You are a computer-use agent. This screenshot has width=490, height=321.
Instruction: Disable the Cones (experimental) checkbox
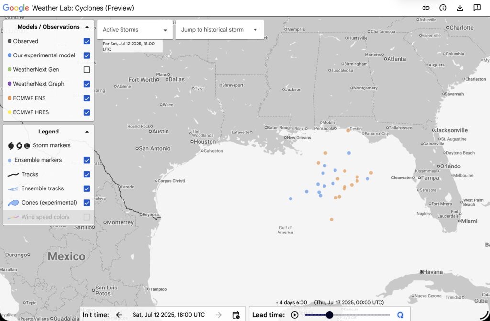[87, 203]
